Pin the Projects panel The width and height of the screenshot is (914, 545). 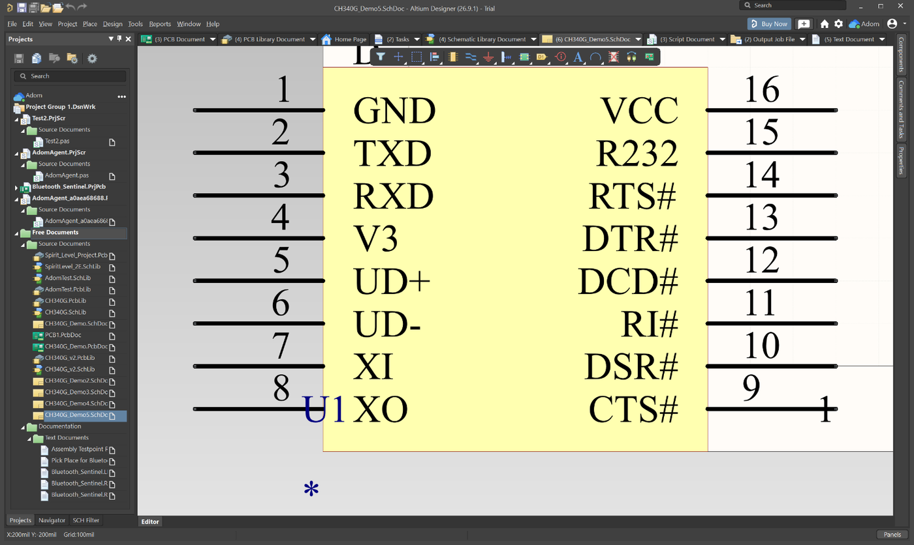(x=119, y=39)
